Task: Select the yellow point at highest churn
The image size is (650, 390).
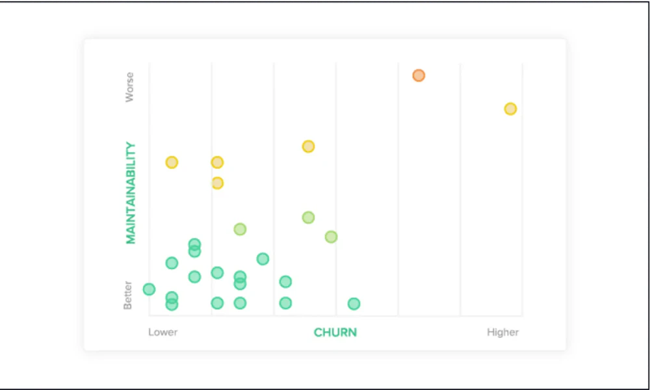Action: [x=510, y=109]
